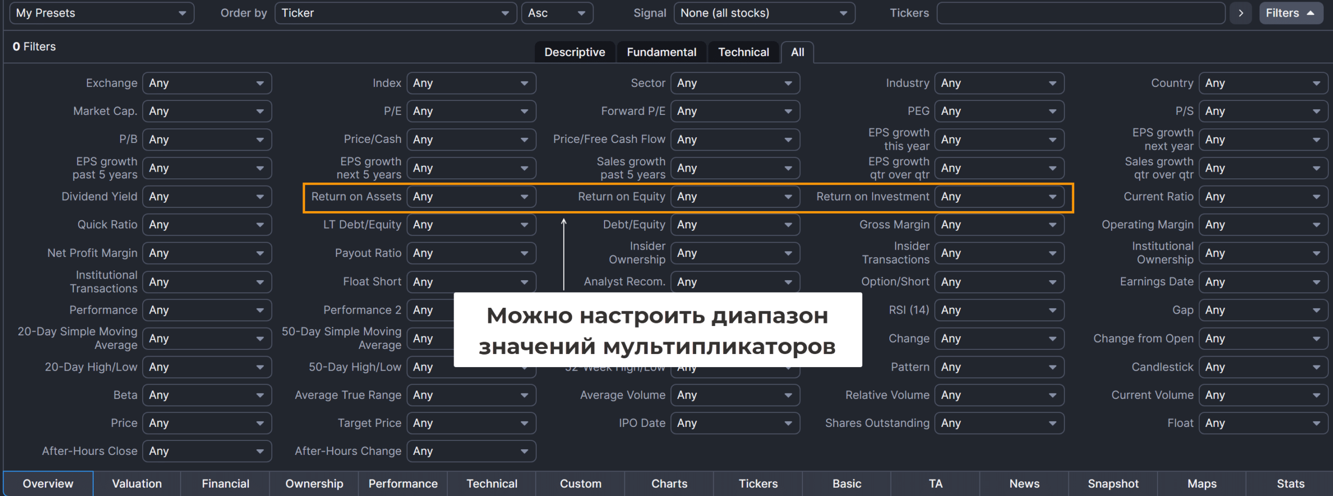Expand the Signal dropdown

click(x=763, y=13)
